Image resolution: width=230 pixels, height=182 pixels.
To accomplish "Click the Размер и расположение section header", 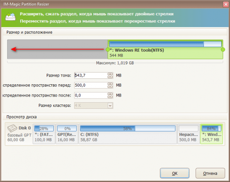I will pyautogui.click(x=30, y=32).
